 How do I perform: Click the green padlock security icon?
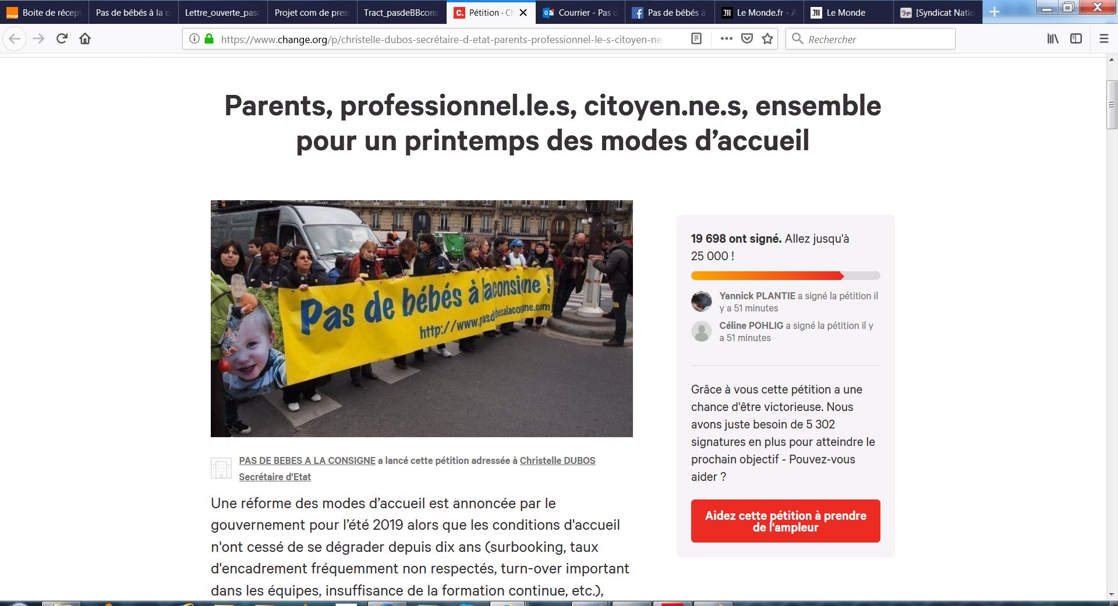[x=209, y=38]
